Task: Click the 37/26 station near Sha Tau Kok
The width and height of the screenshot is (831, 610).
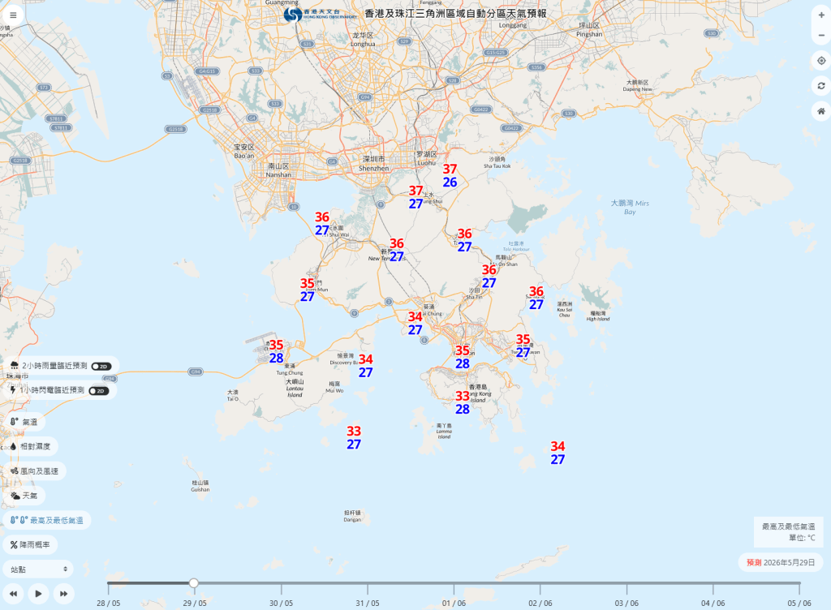Action: [450, 176]
